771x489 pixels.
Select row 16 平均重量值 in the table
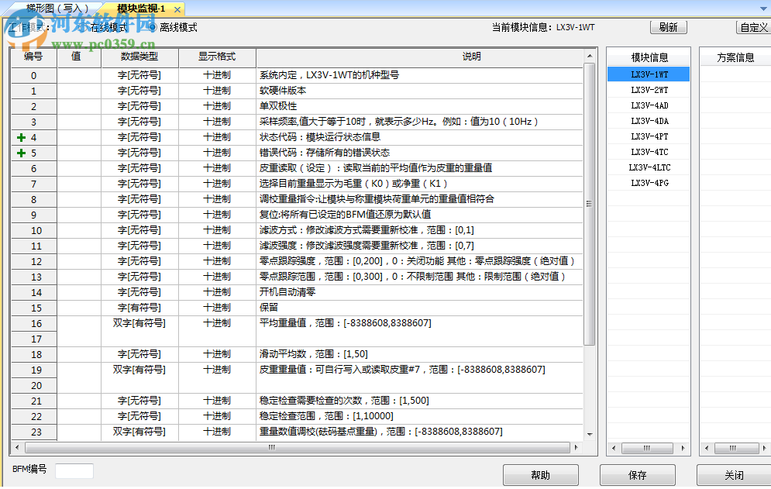(x=310, y=323)
